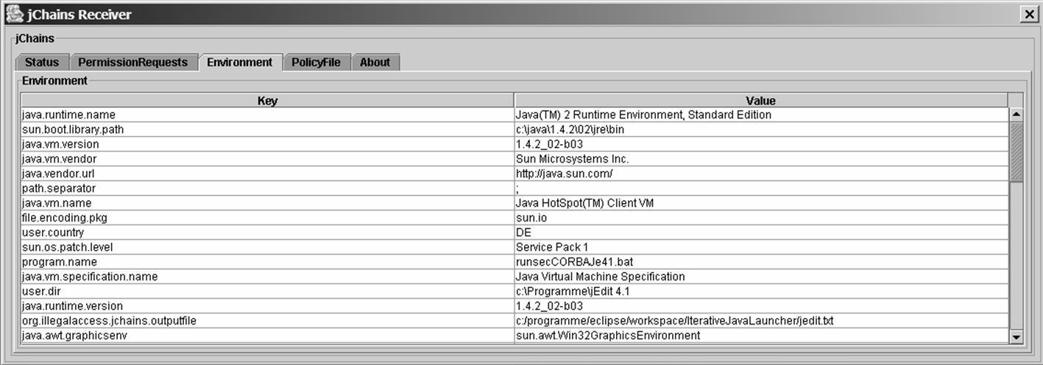Switch to the Status tab

tap(42, 63)
